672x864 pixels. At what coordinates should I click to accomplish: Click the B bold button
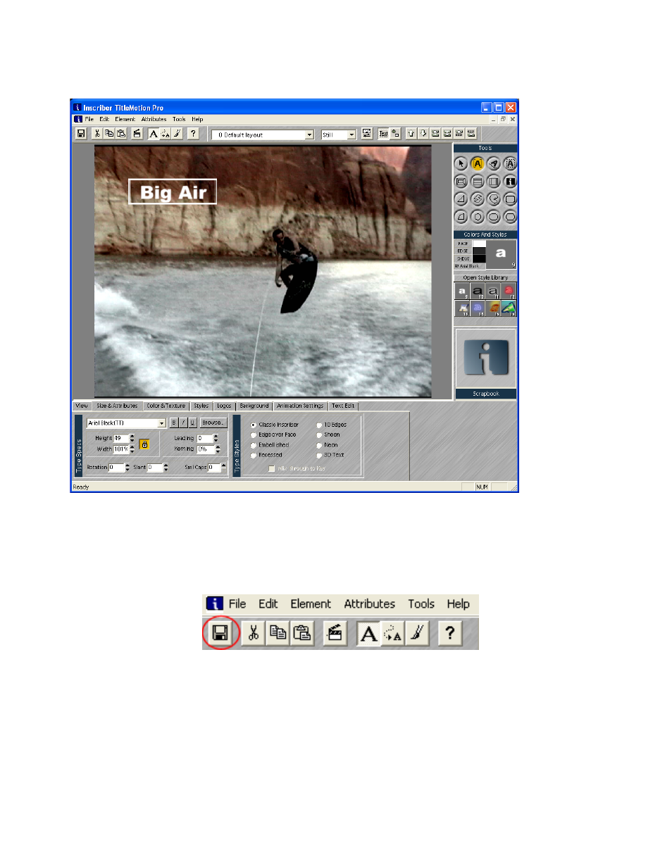click(173, 423)
